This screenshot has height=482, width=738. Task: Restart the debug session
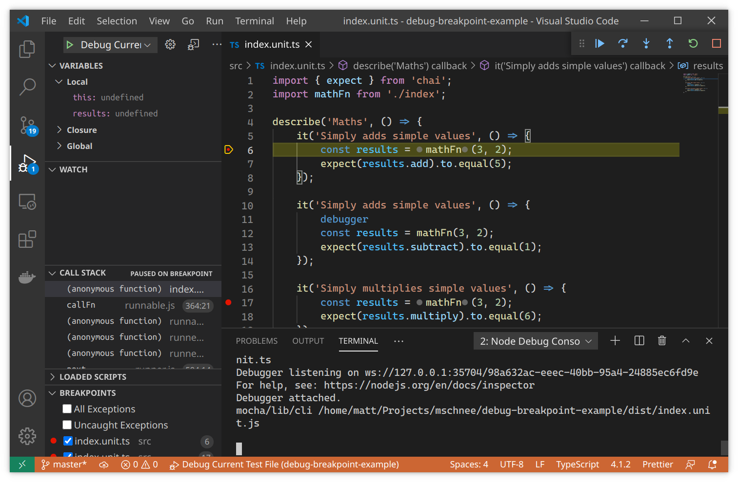(x=693, y=44)
